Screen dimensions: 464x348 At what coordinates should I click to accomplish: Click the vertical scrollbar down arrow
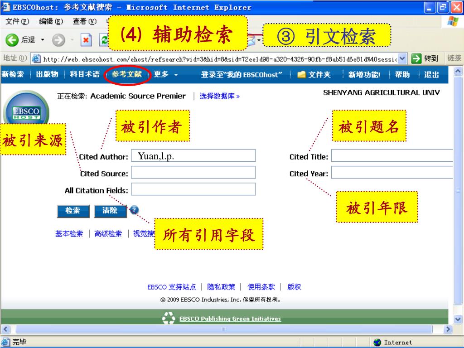[458, 319]
